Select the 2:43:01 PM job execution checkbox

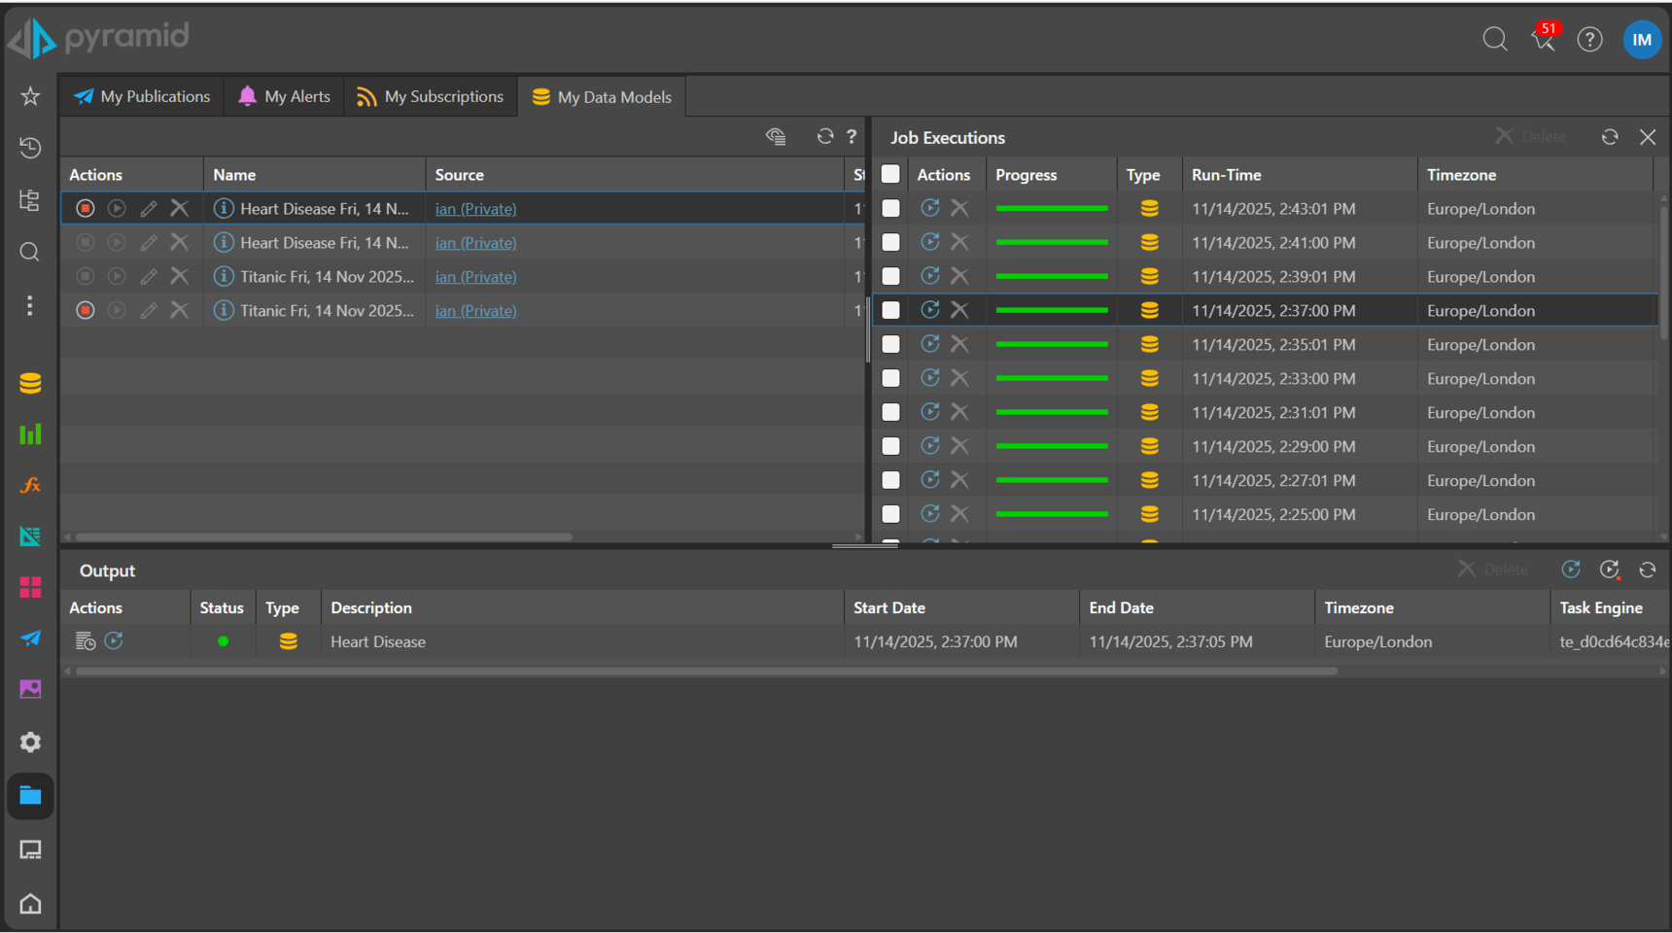click(x=890, y=209)
